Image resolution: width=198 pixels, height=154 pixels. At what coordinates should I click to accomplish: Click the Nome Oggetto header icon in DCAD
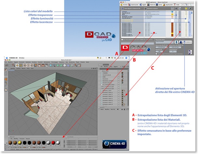tap(122, 8)
